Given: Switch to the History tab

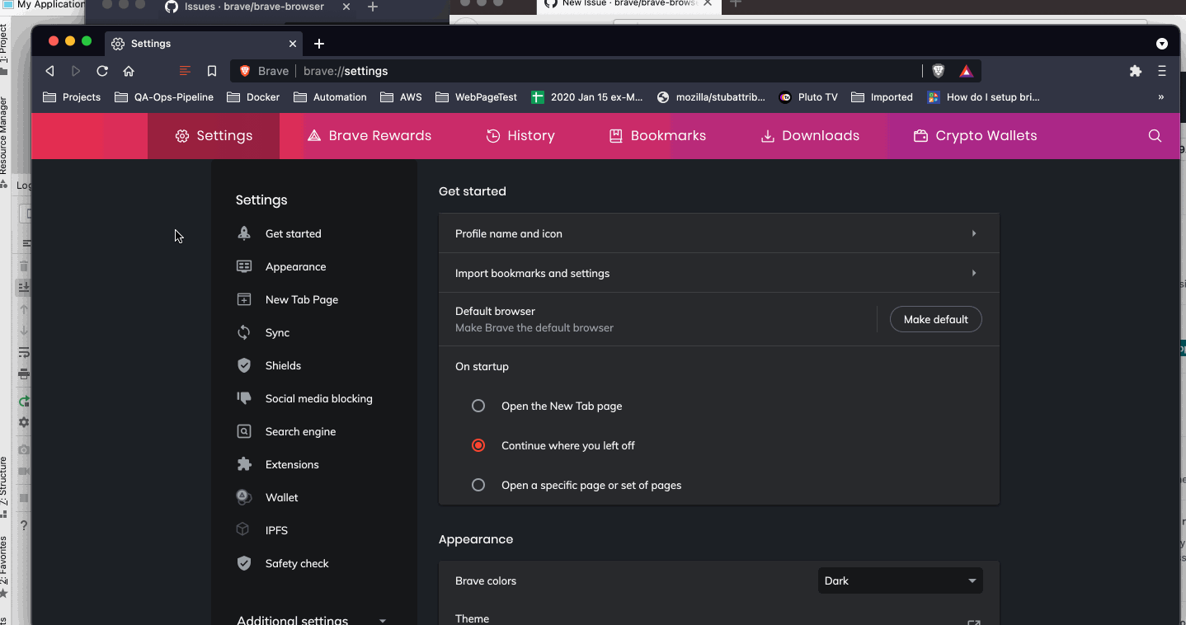Looking at the screenshot, I should point(520,136).
